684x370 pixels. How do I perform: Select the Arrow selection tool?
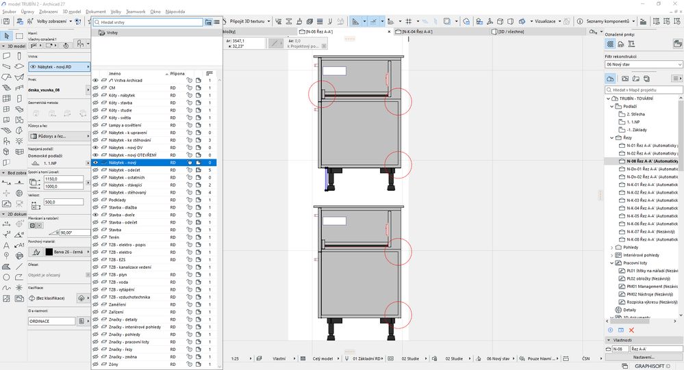[x=7, y=36]
